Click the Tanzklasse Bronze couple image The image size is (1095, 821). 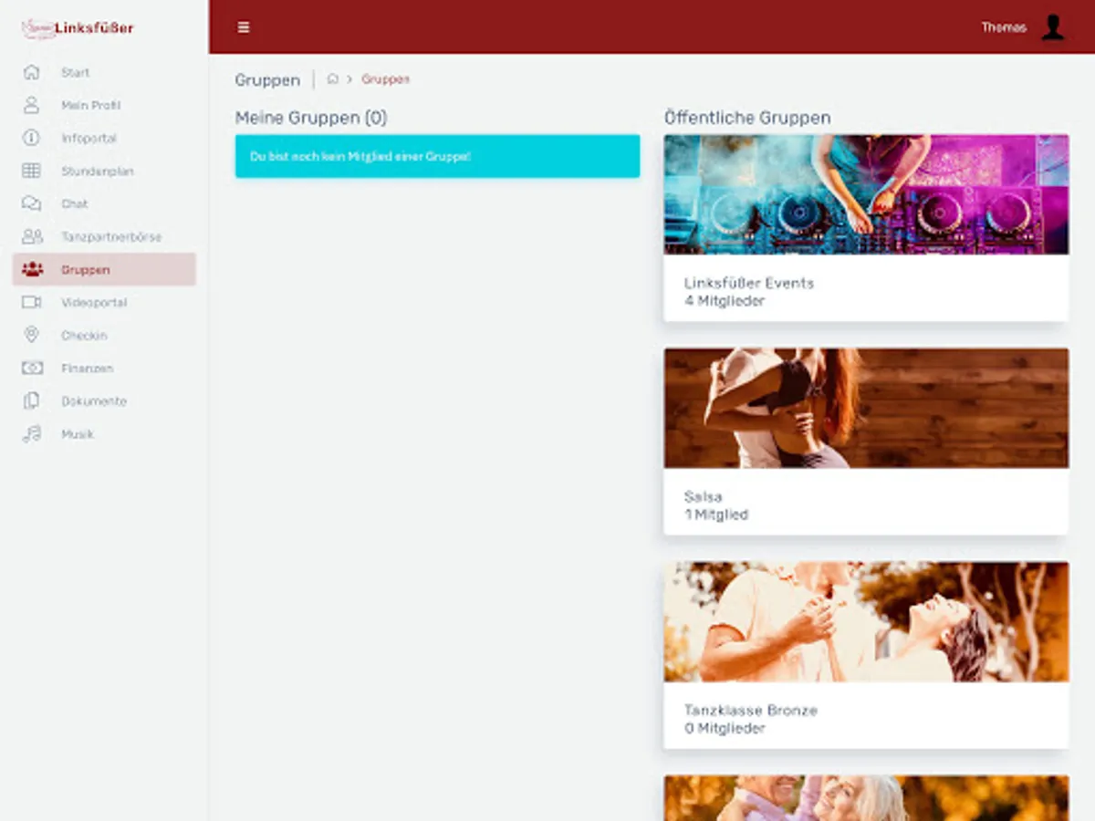click(866, 621)
